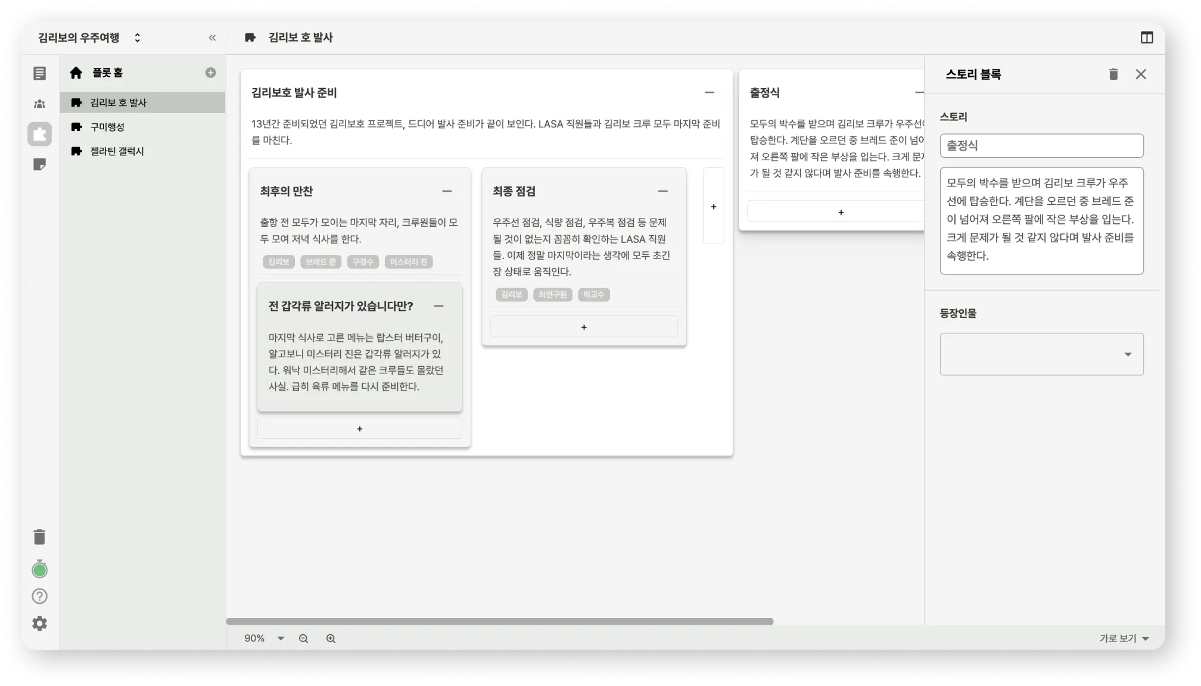
Task: Open the trash bin in left rail
Action: [39, 537]
